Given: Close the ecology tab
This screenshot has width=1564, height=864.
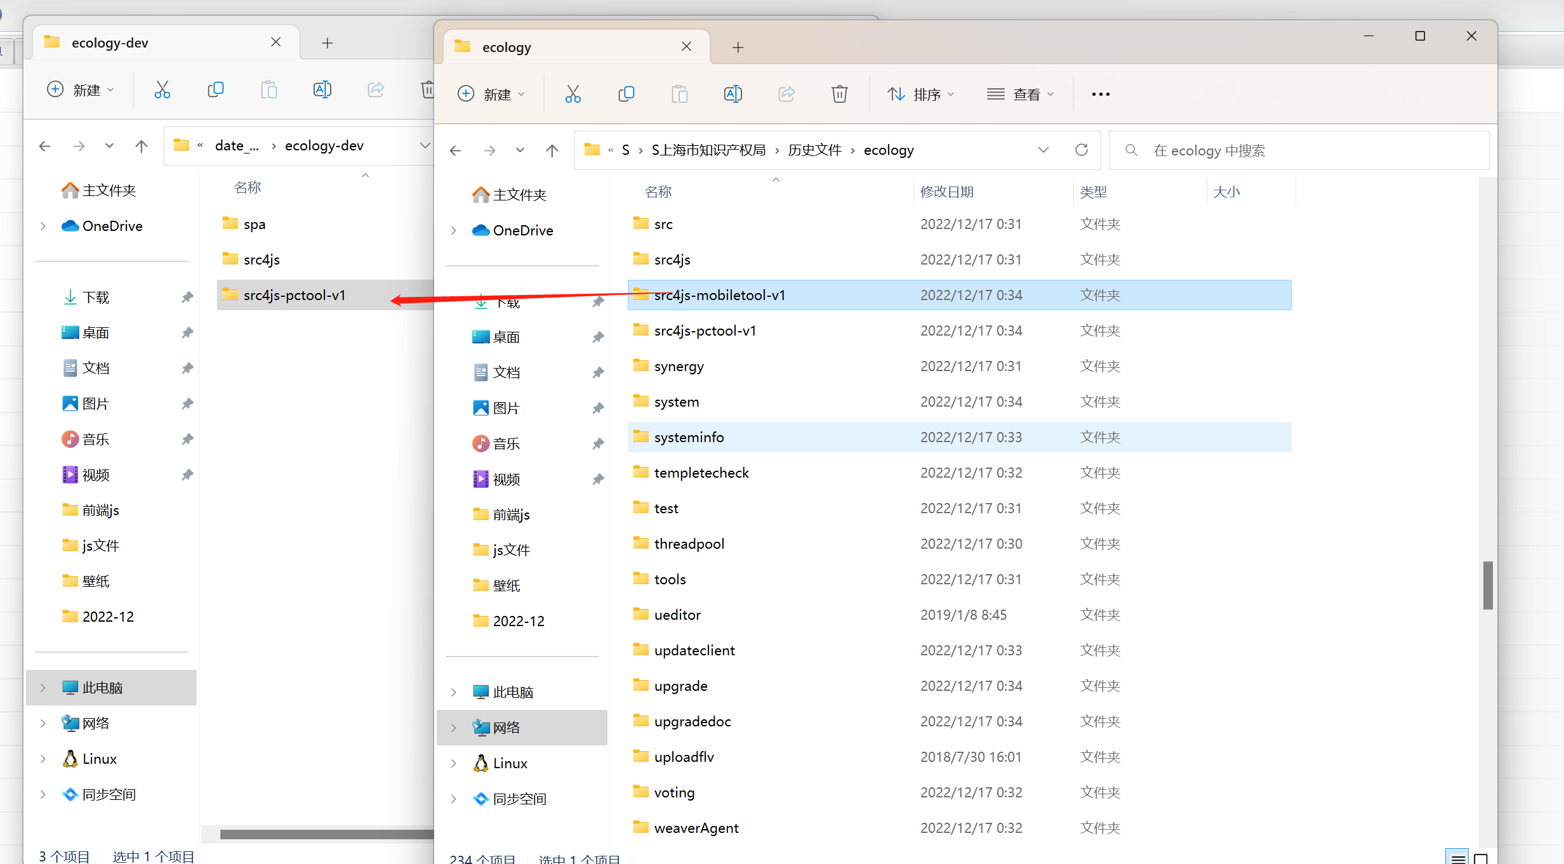Looking at the screenshot, I should (x=686, y=46).
